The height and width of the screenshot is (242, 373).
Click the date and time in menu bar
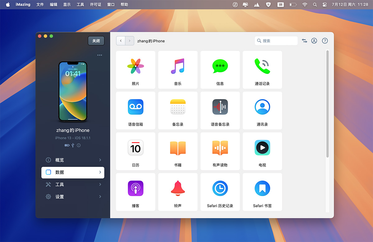click(350, 5)
